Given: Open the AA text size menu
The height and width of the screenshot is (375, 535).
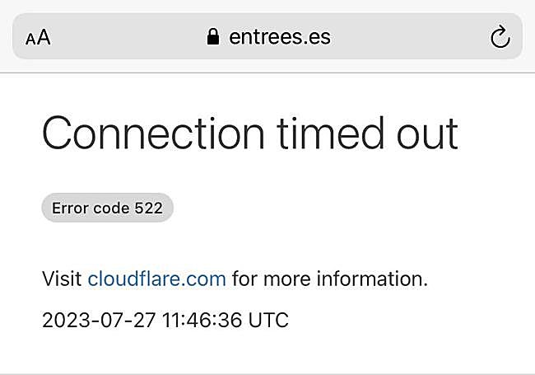Looking at the screenshot, I should tap(38, 37).
